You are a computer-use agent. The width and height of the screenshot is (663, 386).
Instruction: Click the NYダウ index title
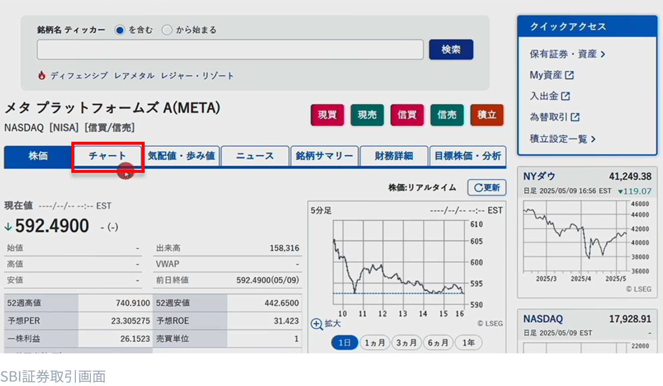[x=539, y=176]
